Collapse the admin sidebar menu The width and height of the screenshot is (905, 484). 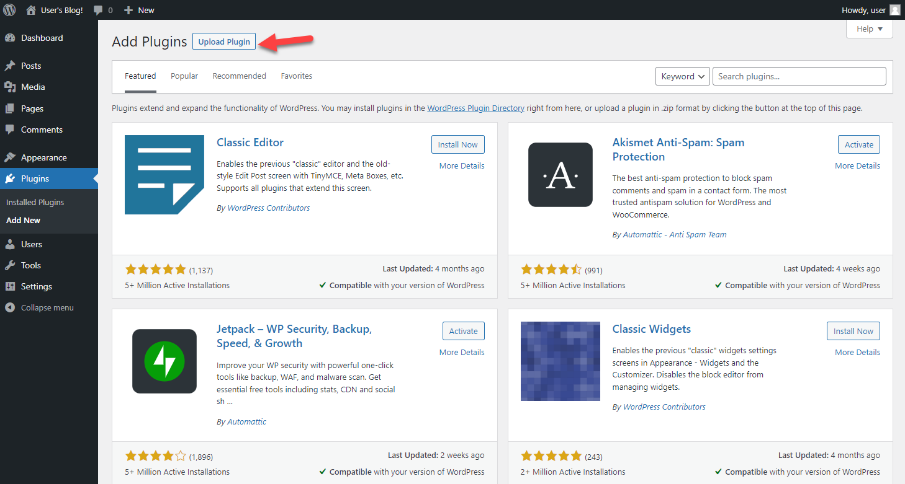(x=47, y=307)
